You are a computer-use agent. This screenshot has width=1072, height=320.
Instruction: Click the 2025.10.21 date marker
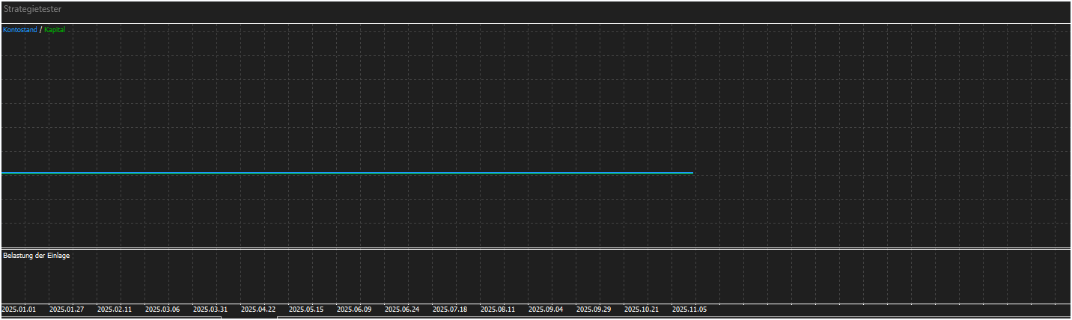(x=642, y=309)
